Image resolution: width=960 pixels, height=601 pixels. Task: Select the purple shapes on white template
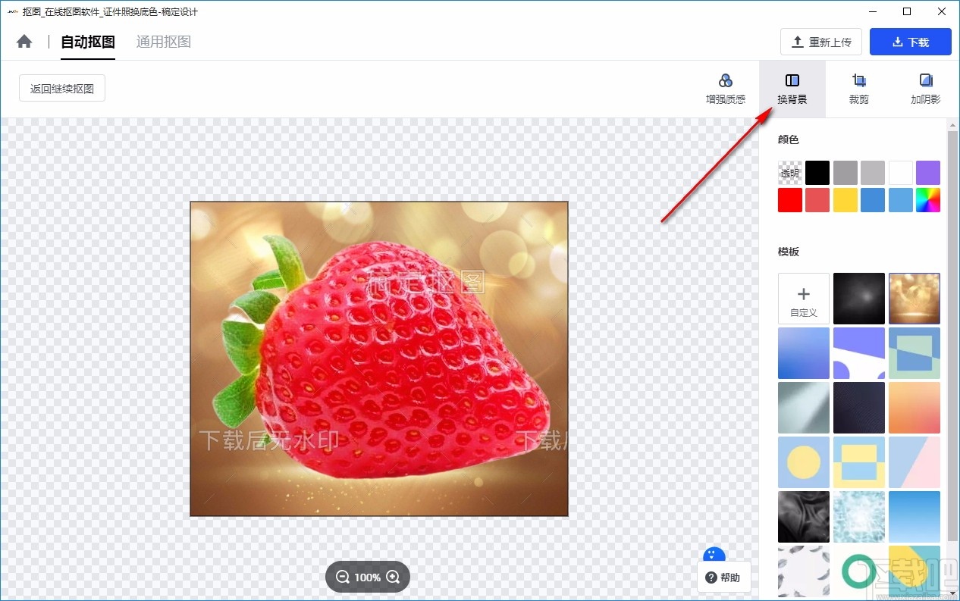coord(859,353)
